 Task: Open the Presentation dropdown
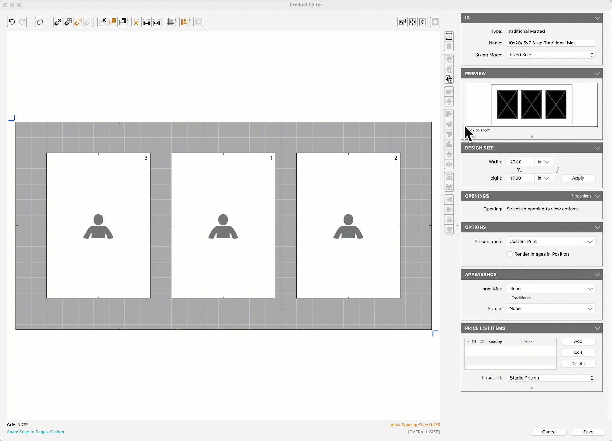[551, 241]
